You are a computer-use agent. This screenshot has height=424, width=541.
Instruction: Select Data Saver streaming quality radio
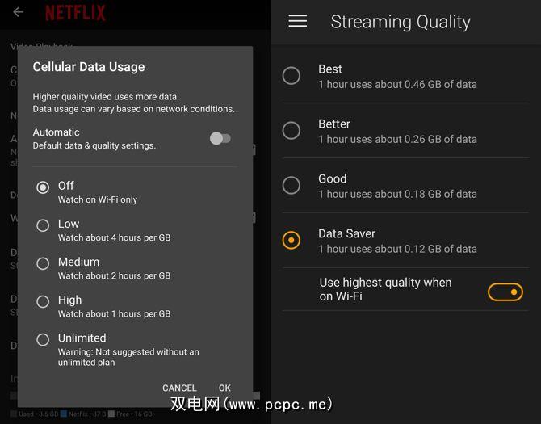tap(291, 240)
